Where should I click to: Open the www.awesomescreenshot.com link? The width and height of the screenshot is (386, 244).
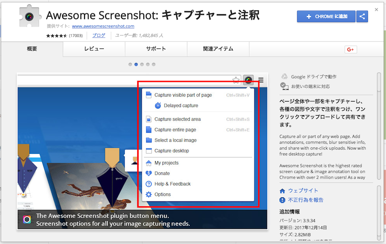(103, 26)
